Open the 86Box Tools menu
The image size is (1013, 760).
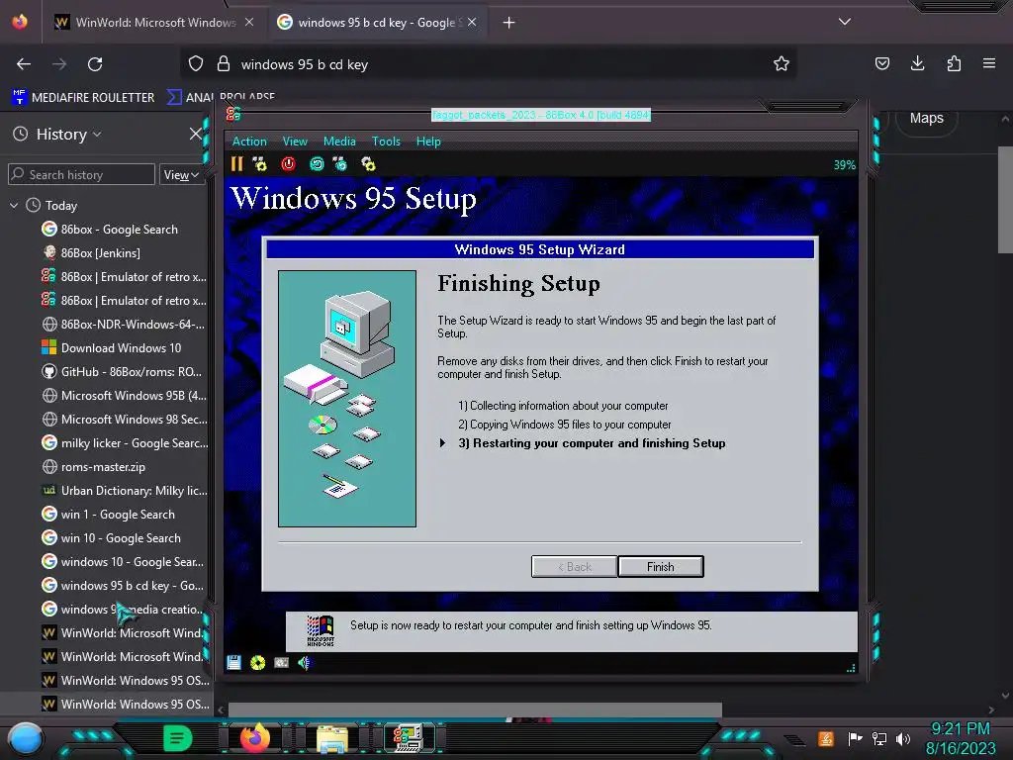coord(386,141)
